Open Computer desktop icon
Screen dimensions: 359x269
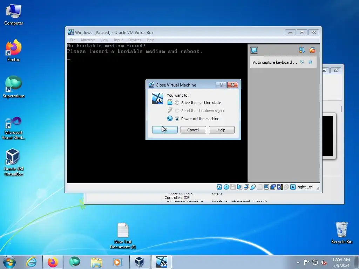(14, 14)
